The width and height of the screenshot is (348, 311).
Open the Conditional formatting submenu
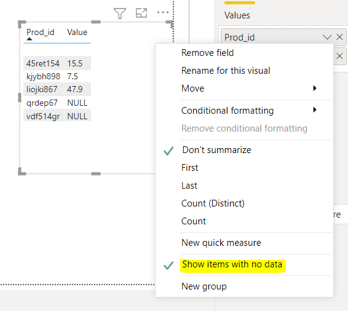[x=244, y=110]
